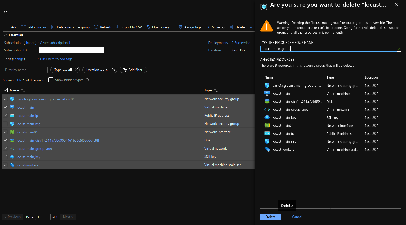This screenshot has width=406, height=225.
Task: Click the Add filter button
Action: coord(133,70)
